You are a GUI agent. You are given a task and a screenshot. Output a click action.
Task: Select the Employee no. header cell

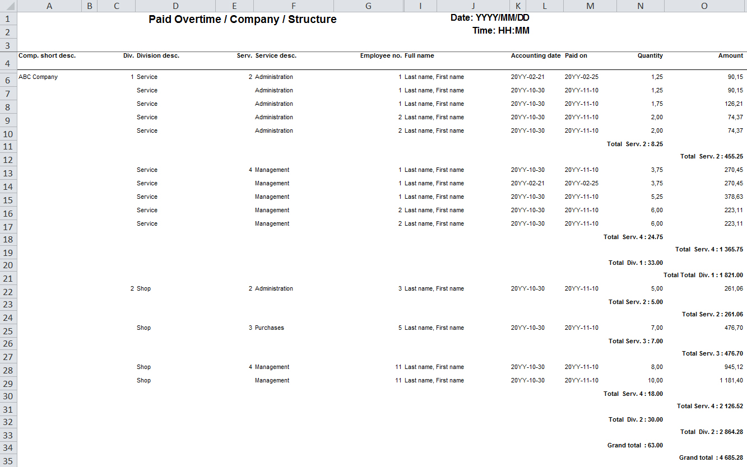click(381, 56)
